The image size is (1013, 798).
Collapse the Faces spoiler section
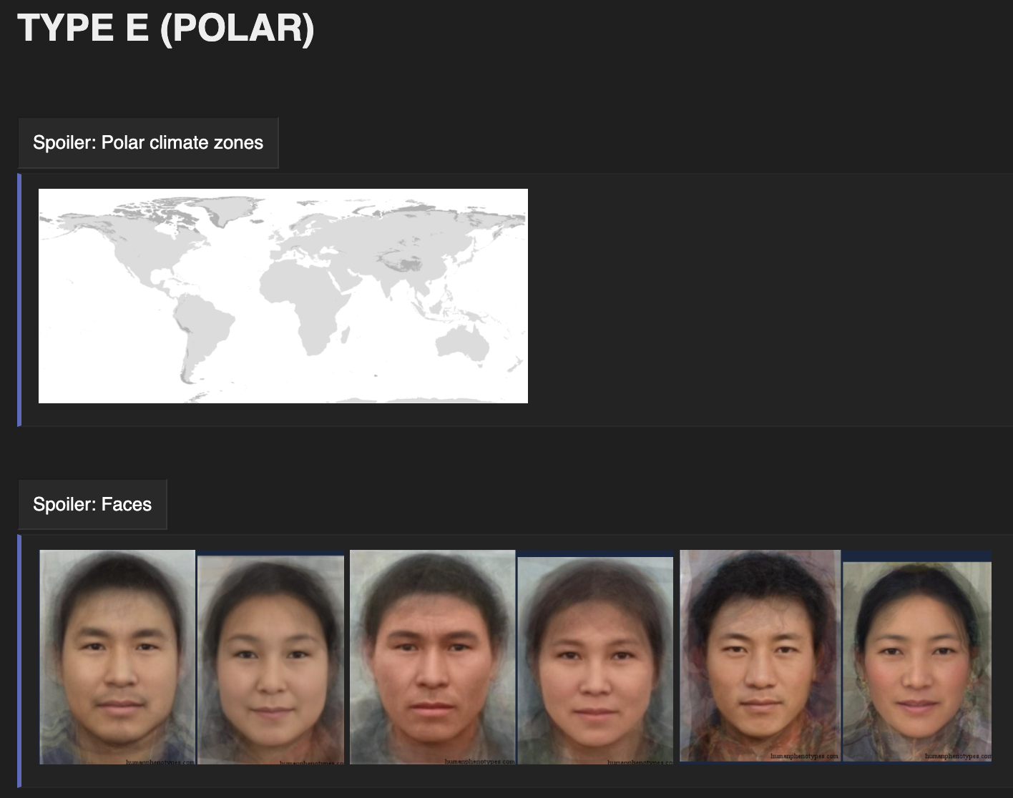click(92, 505)
